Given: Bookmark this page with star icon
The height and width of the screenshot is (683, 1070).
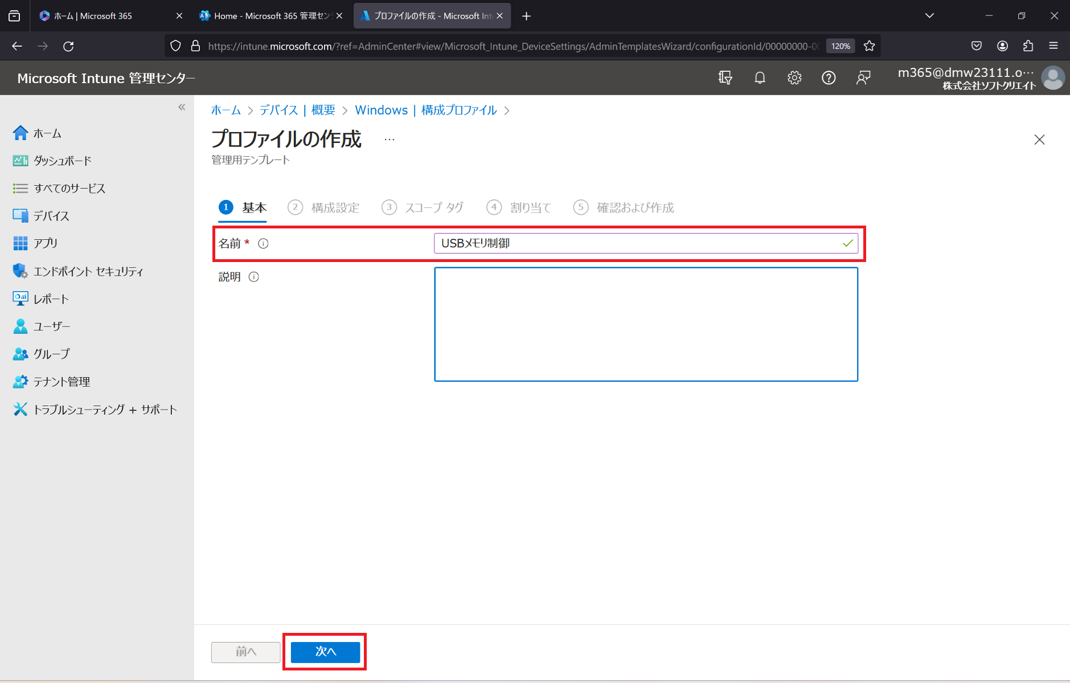Looking at the screenshot, I should pos(869,46).
